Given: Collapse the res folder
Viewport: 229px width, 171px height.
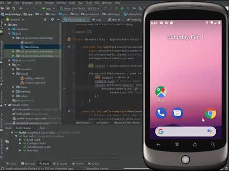Looking at the screenshot, I should point(10,65).
